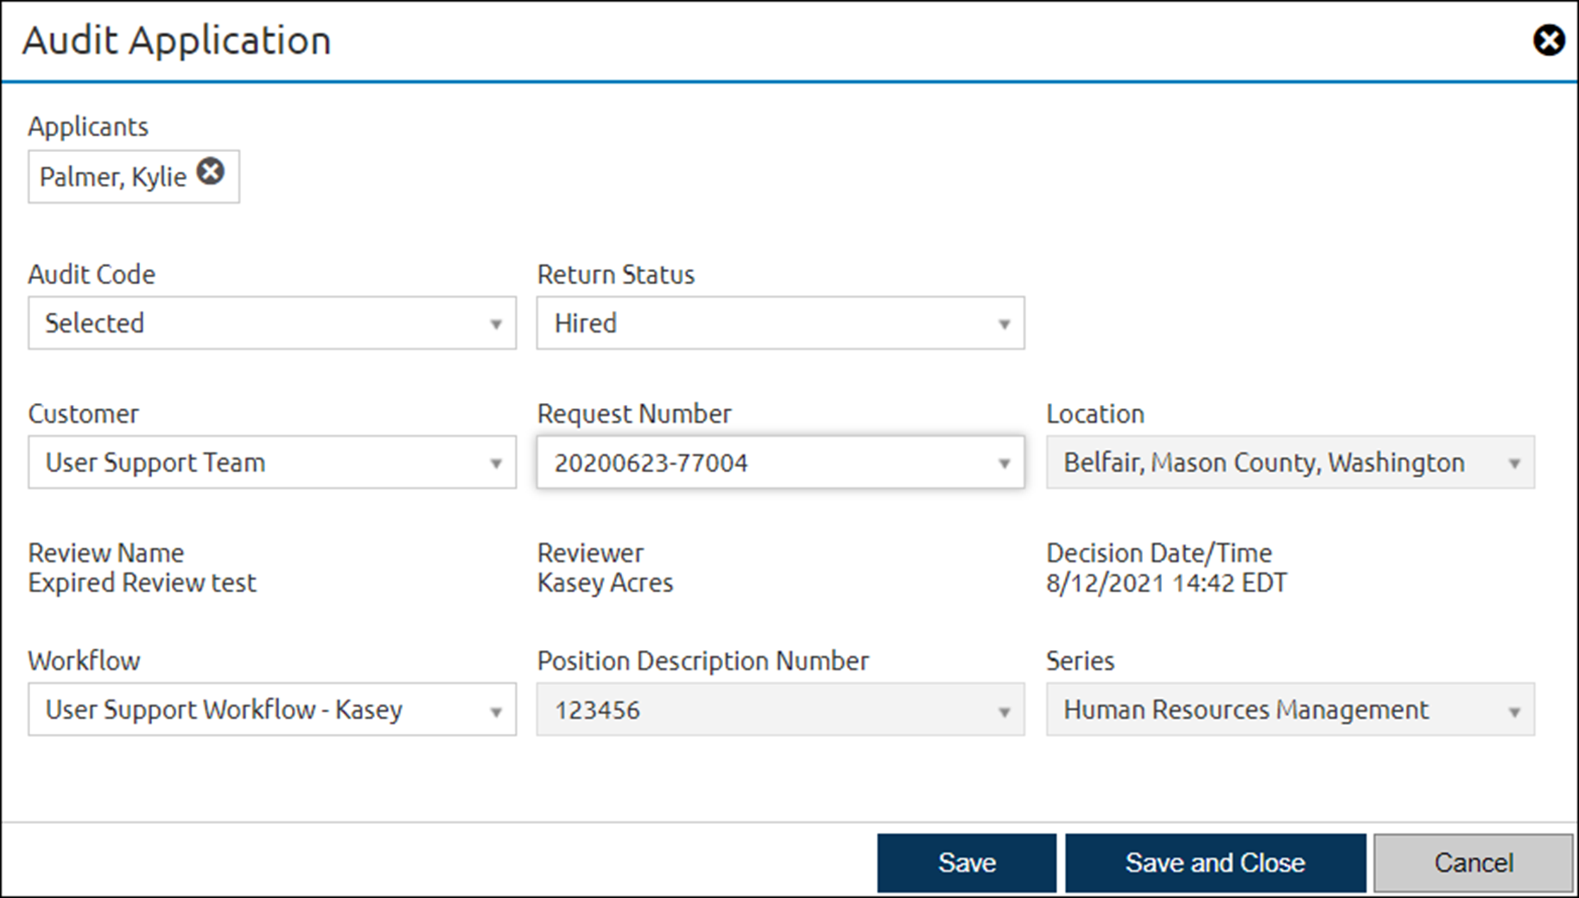The width and height of the screenshot is (1579, 898).
Task: Click the Position Description Number 123456 field
Action: point(726,710)
